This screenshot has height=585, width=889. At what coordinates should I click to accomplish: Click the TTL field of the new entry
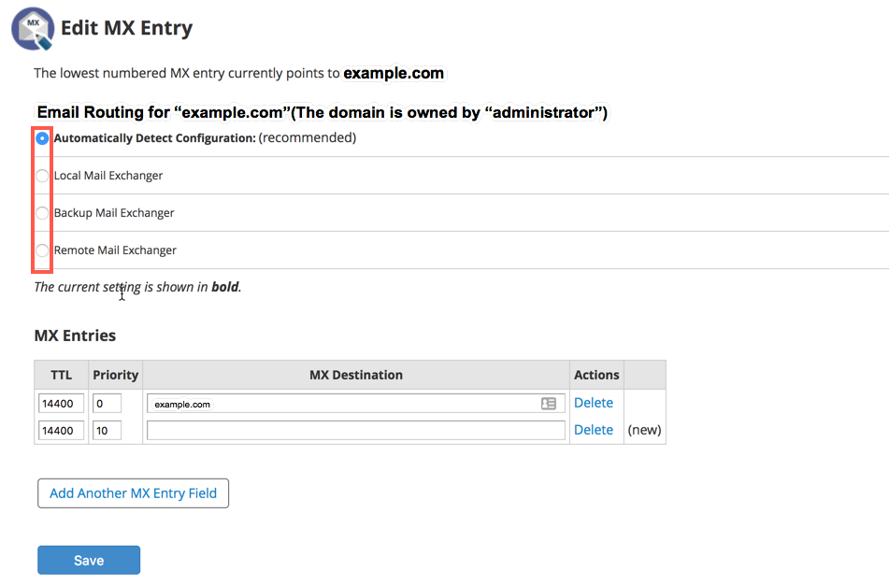coord(61,431)
